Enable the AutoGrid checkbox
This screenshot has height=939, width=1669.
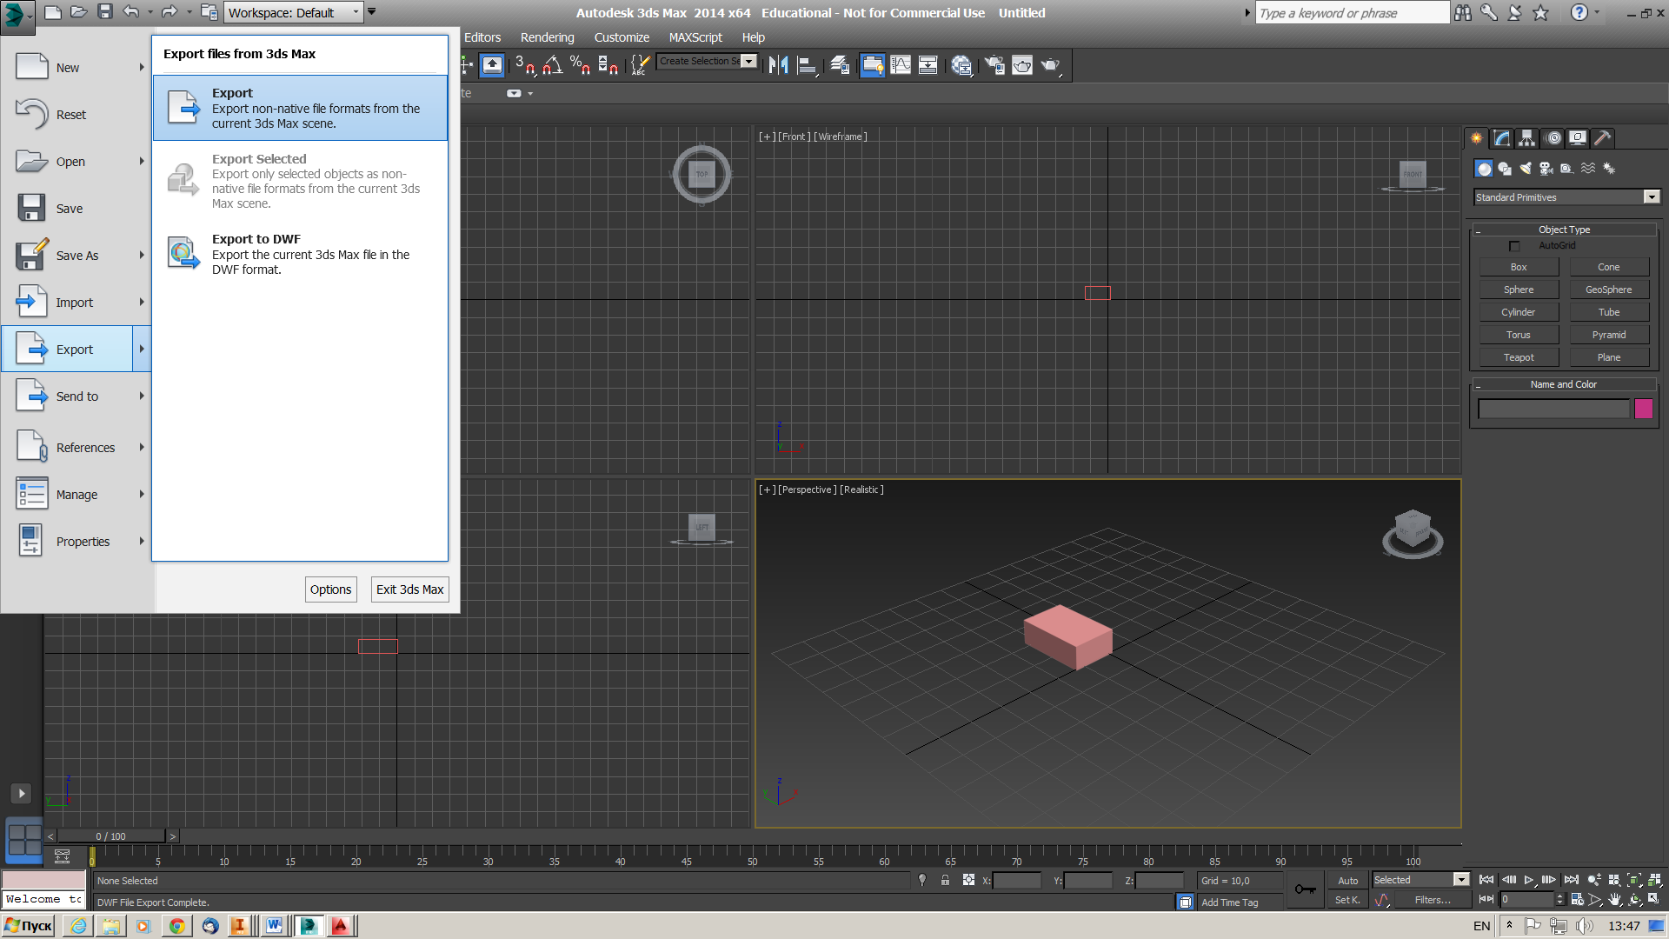(1514, 246)
